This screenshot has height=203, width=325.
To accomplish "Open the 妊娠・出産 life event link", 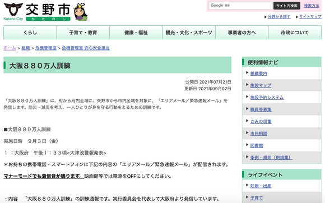I will coord(261,186).
